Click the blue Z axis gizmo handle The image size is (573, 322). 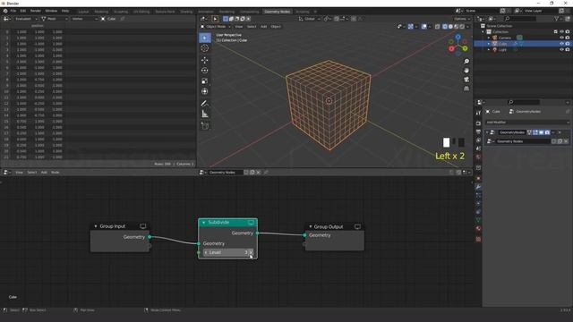coord(458,38)
